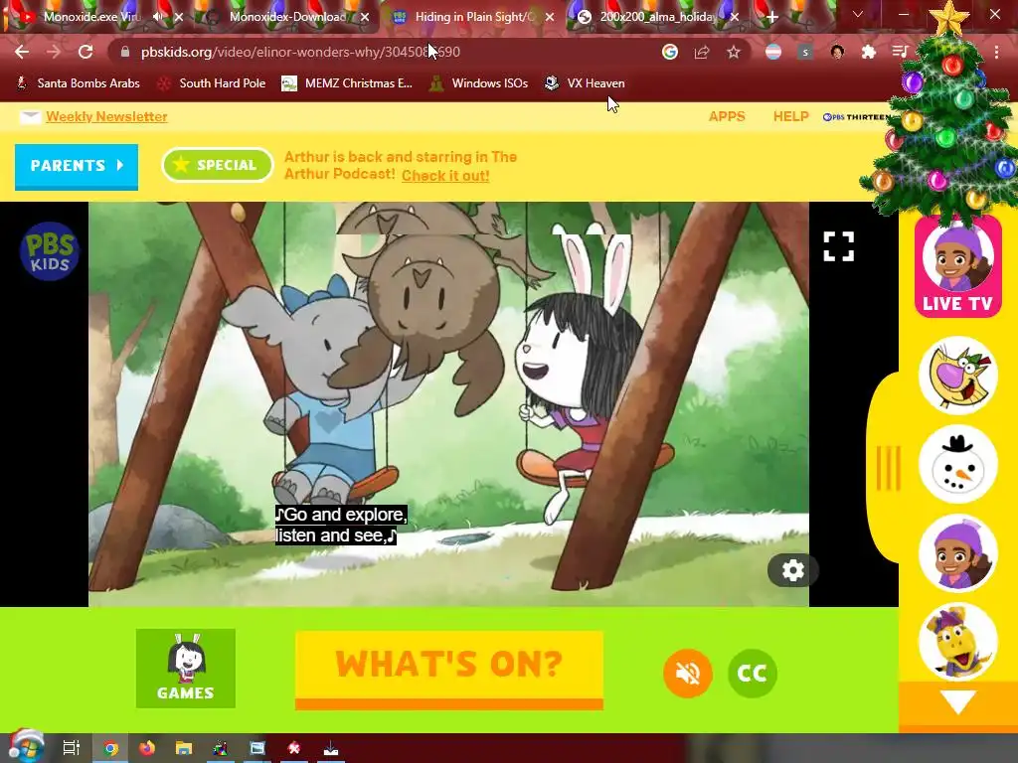Open South Hard Pole bookmark
Screen dimensions: 1018x763
tap(212, 83)
